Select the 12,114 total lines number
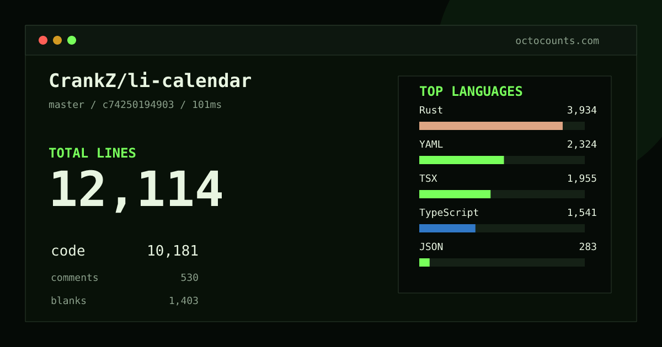The image size is (662, 347). point(136,190)
